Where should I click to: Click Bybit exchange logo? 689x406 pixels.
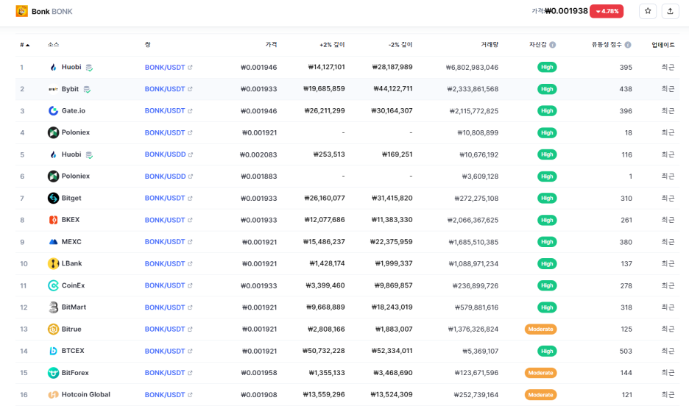tap(53, 89)
